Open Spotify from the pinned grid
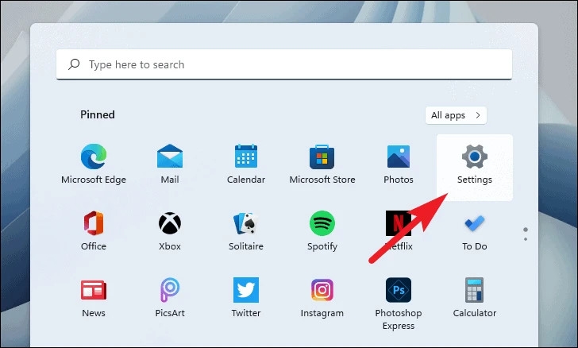Screen dimensions: 578x348 coord(322,230)
